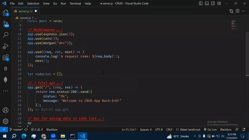Screen dimensions: 249x140
Task: Open the Go menu
Action: pyautogui.click(x=55, y=3)
